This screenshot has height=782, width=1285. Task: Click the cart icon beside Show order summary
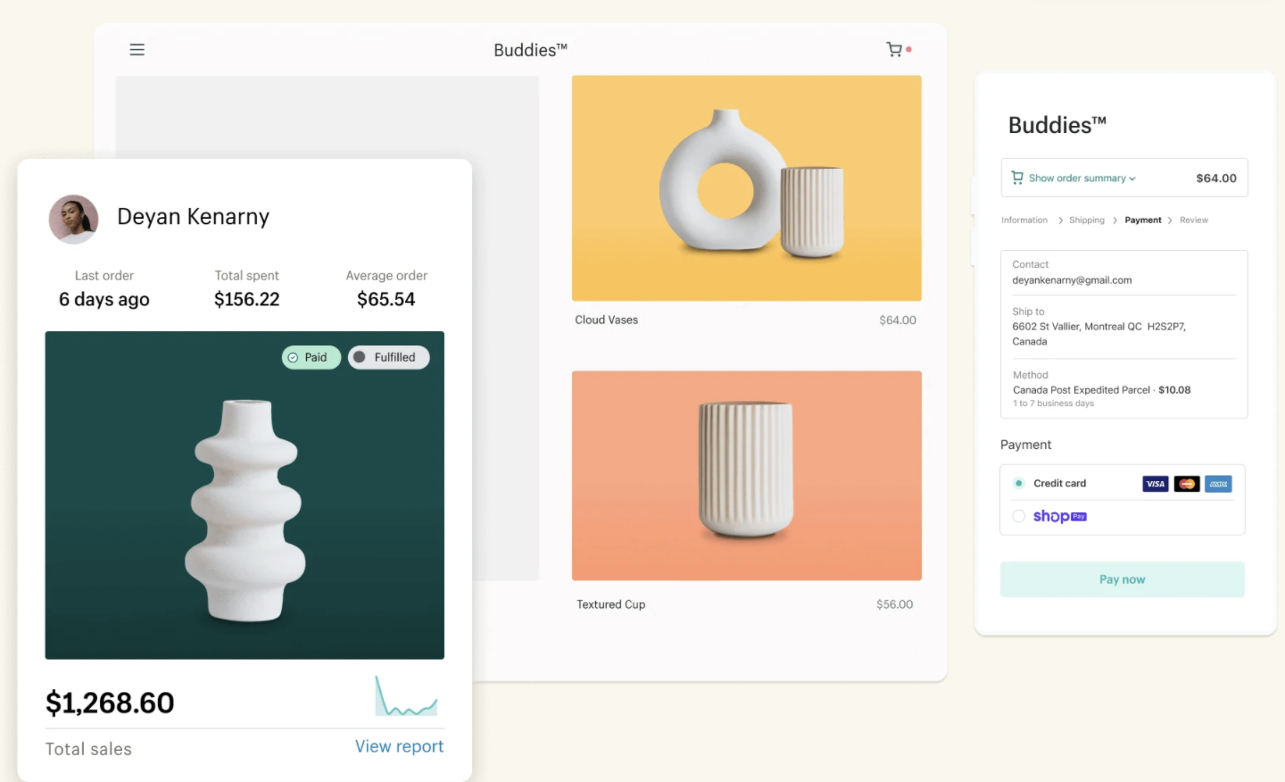click(1017, 178)
